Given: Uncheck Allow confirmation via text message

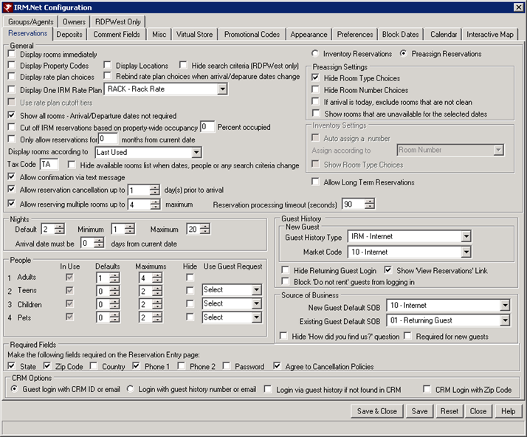Looking at the screenshot, I should [x=12, y=176].
